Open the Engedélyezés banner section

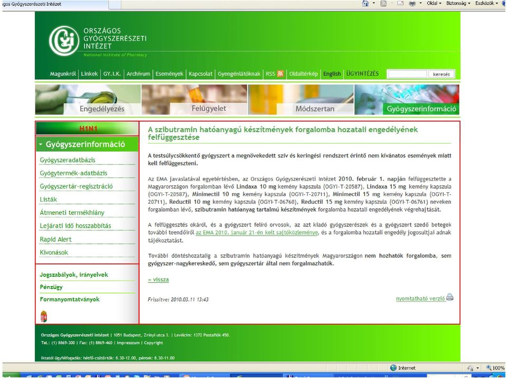[x=88, y=100]
